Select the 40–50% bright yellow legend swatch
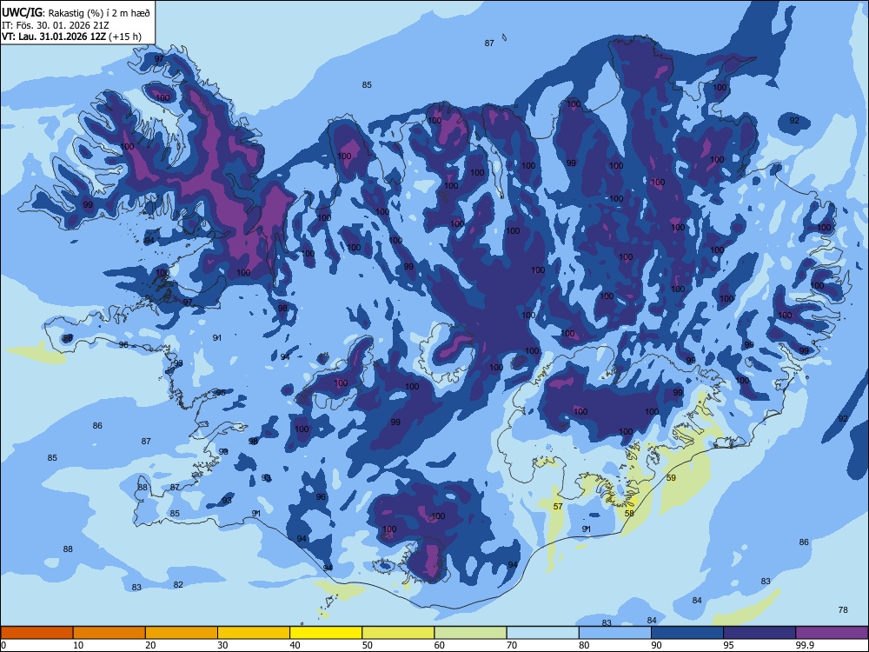 [326, 633]
